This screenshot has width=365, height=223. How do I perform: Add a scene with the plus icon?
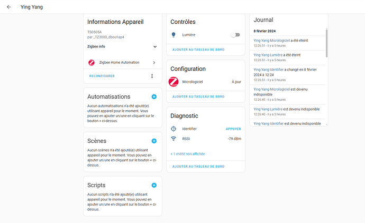(154, 141)
